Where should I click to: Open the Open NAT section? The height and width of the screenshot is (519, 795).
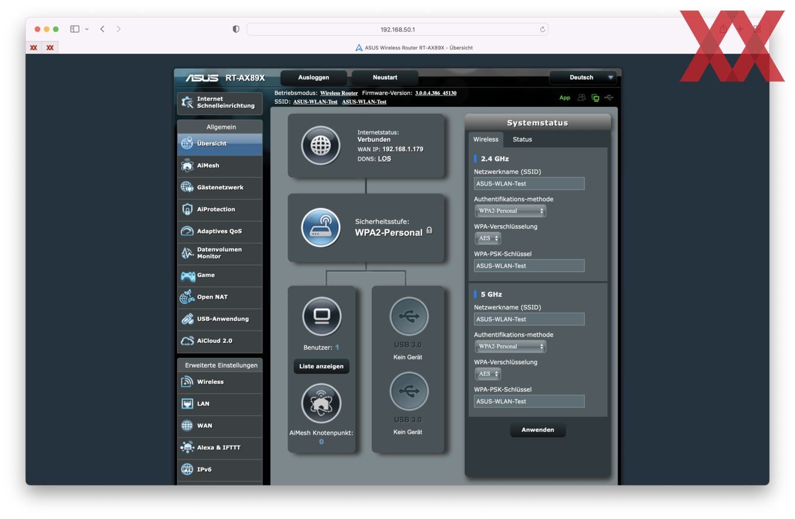(x=220, y=297)
